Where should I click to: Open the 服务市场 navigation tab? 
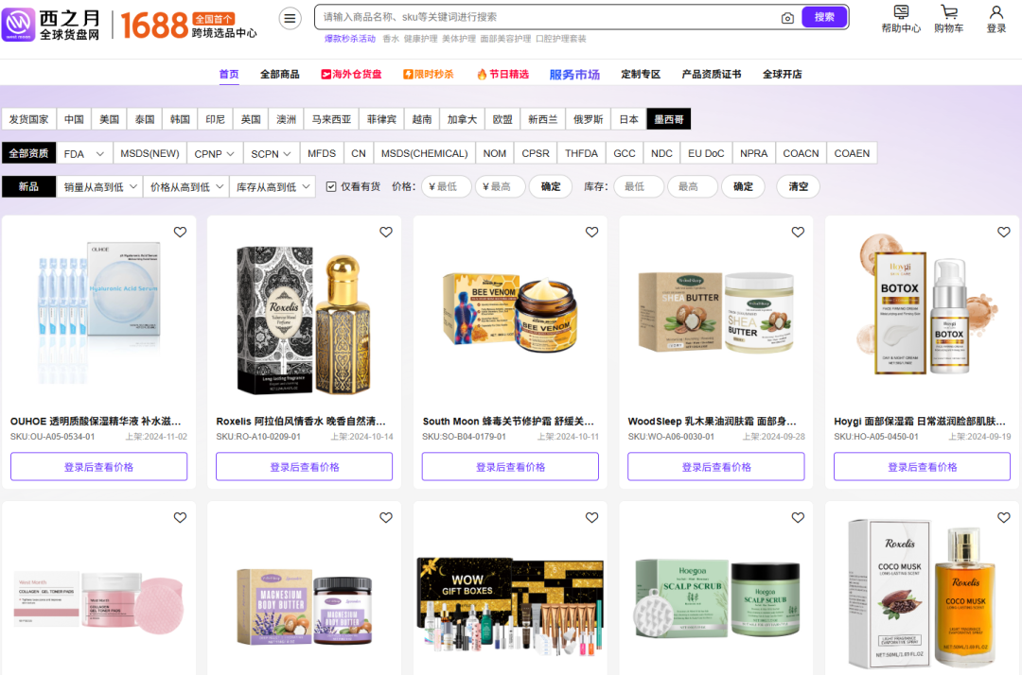pyautogui.click(x=574, y=75)
